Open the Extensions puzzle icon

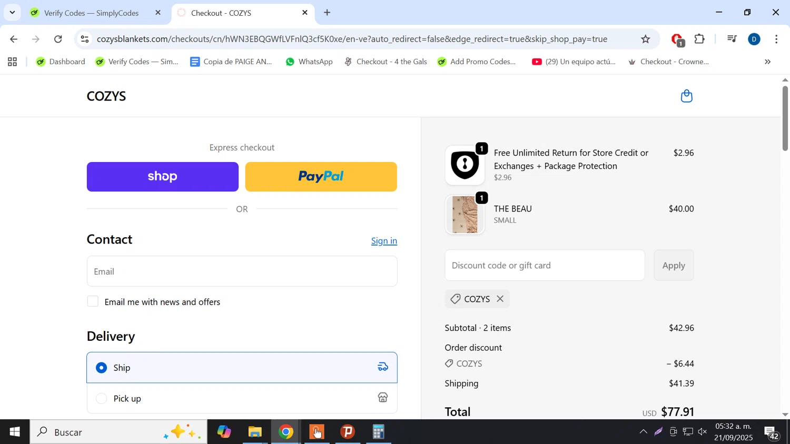699,39
